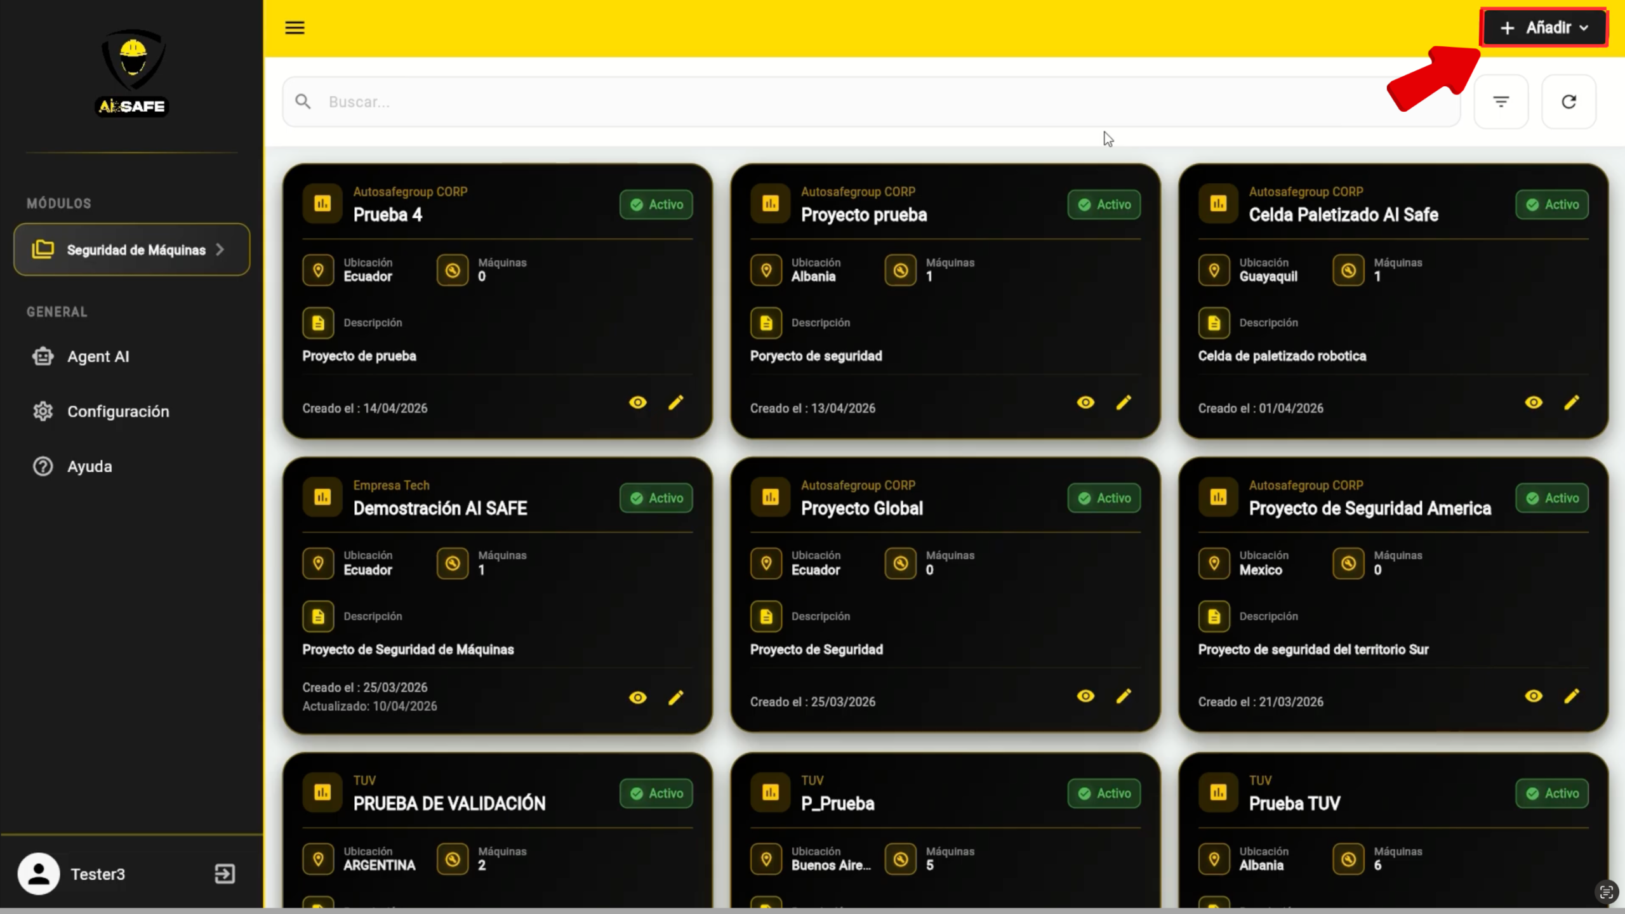View the Proyecto Global details
This screenshot has width=1625, height=914.
pyautogui.click(x=1085, y=696)
